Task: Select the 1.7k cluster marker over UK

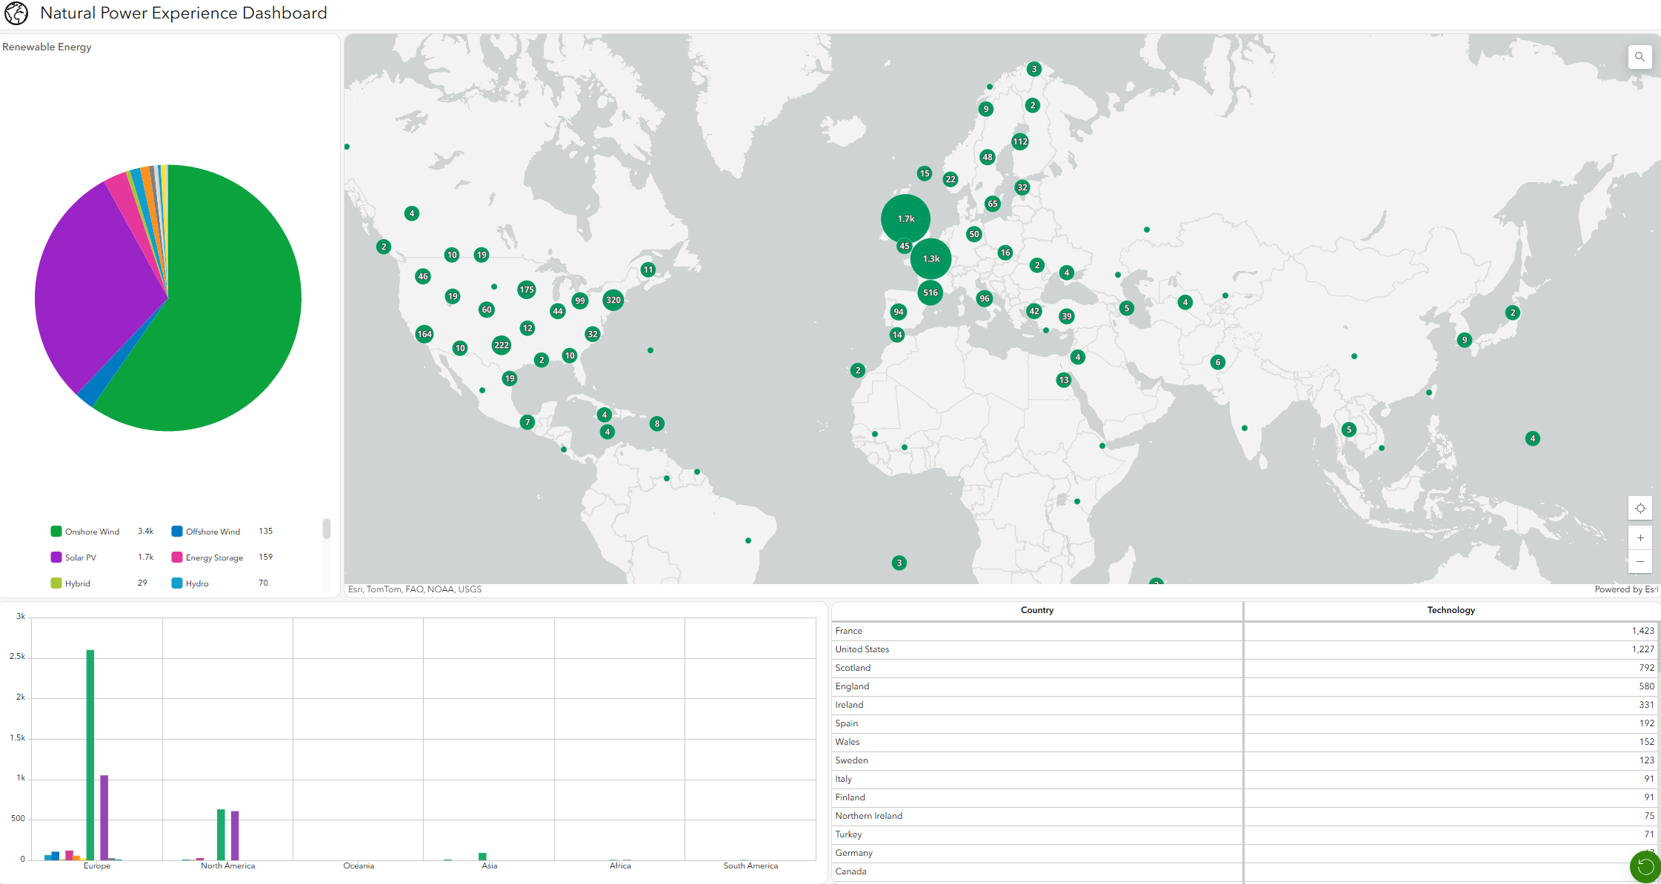Action: point(905,218)
